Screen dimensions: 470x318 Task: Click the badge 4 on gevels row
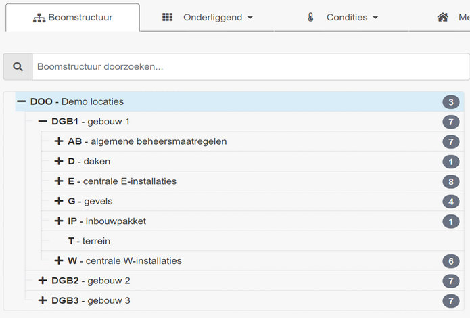(451, 201)
